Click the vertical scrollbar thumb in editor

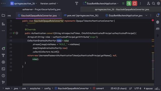[x=153, y=66]
